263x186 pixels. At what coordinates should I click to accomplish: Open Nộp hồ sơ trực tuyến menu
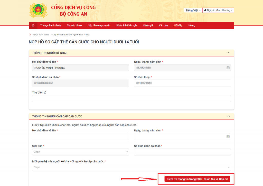[x=99, y=25]
